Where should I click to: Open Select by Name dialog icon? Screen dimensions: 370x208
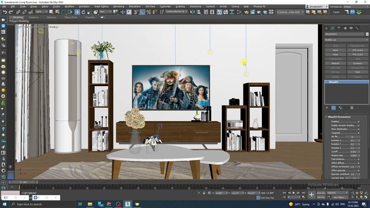point(57,12)
